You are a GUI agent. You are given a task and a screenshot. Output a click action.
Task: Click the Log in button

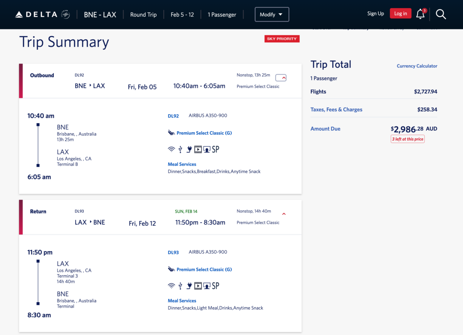tap(400, 14)
